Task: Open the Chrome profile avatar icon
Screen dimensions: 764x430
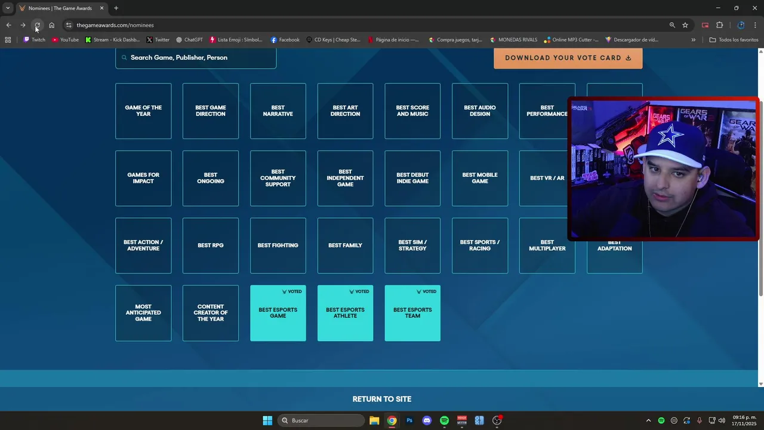Action: 741,25
